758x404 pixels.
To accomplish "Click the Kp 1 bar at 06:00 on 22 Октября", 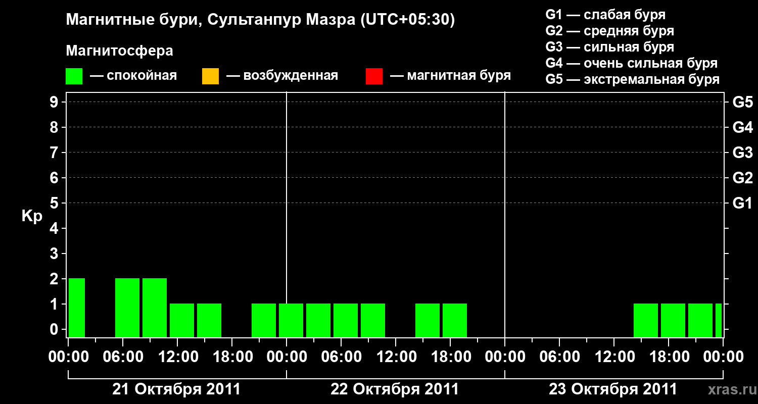I will click(346, 320).
